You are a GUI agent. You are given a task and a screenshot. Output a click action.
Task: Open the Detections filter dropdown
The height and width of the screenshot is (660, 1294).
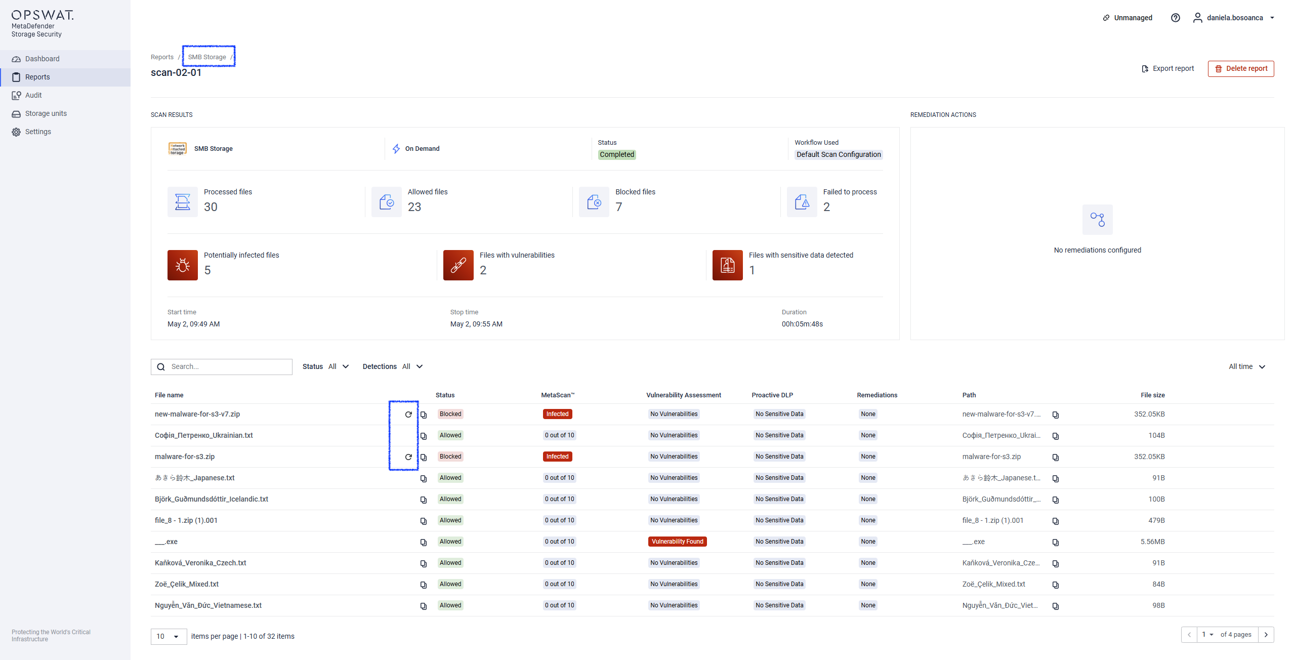[x=393, y=366]
